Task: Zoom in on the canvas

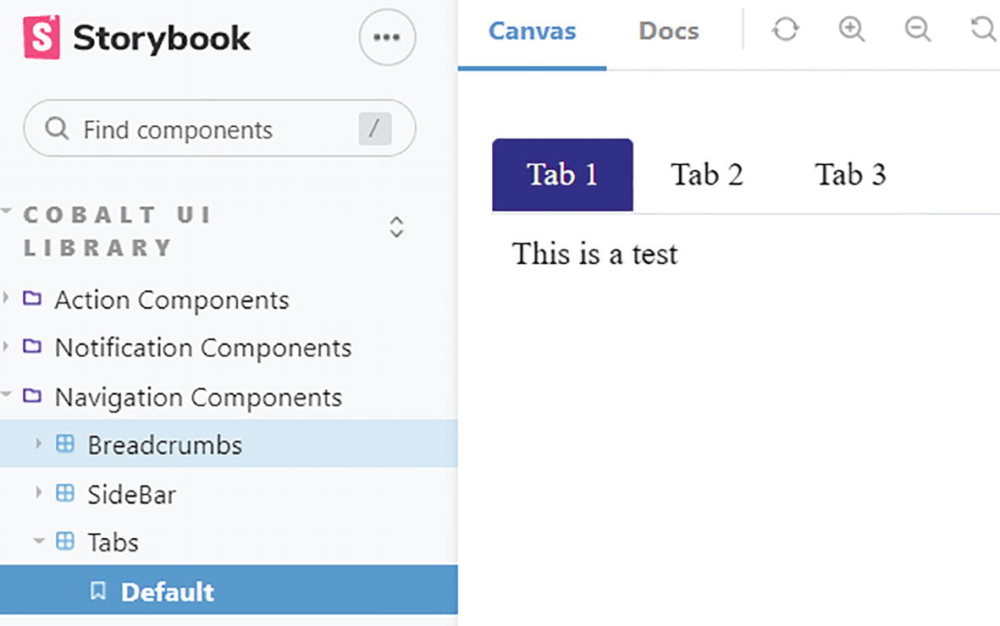Action: click(851, 30)
